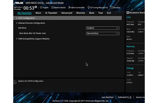Click the Version 2.17.1246 copyright text

tap(81, 101)
